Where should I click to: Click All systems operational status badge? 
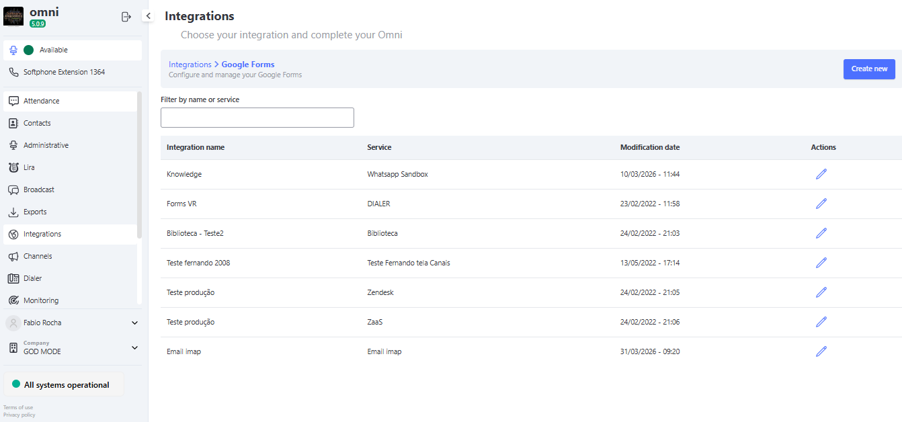coord(64,385)
